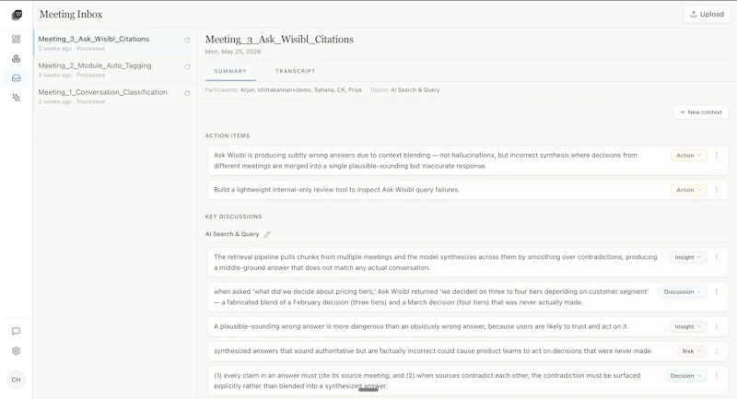Viewport: 737px width, 399px height.
Task: Open the AI sparkle icon in sidebar
Action: pos(16,98)
